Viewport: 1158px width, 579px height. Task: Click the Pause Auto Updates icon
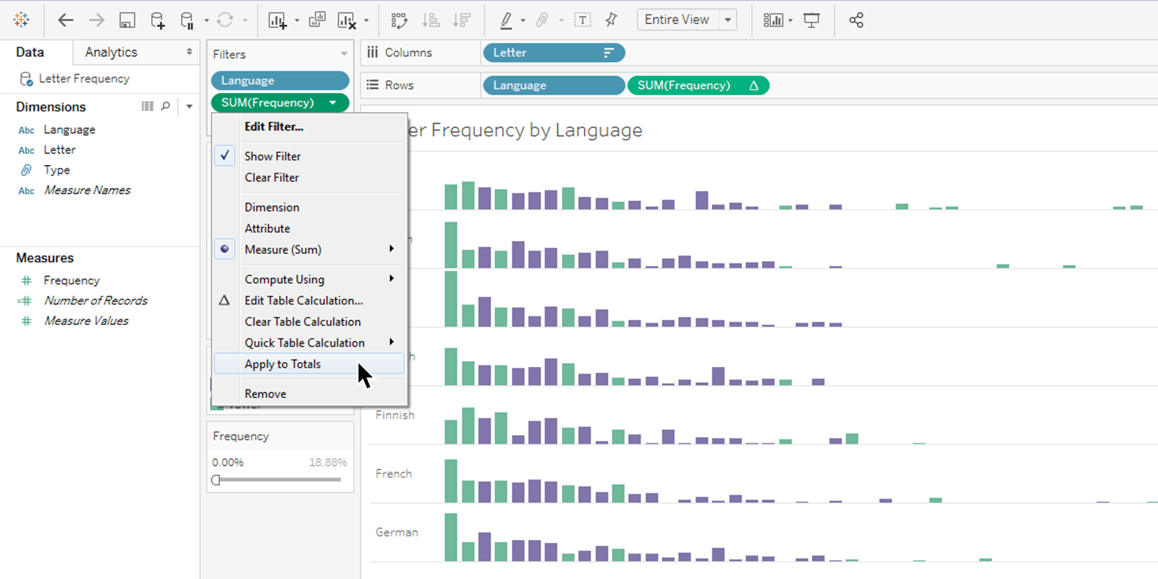coord(187,20)
